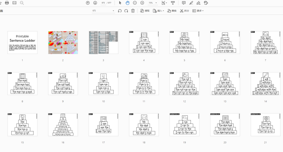Delete selected pages with trash icon
This screenshot has width=283, height=152.
pyautogui.click(x=133, y=11)
